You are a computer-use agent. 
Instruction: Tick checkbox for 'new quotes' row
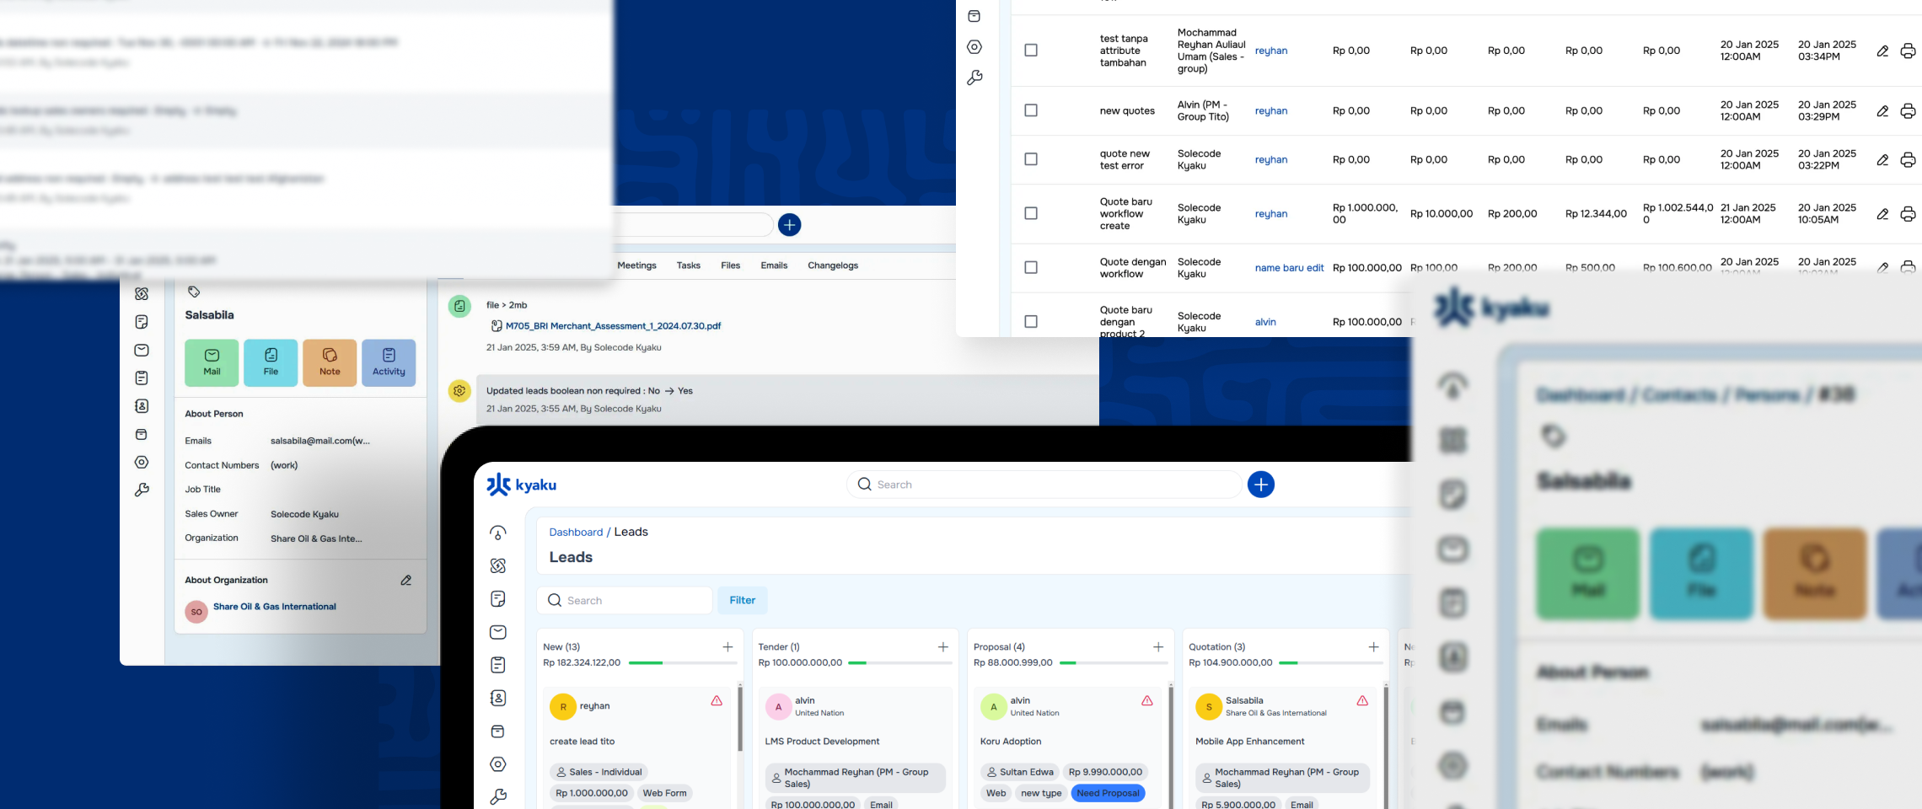coord(1030,110)
